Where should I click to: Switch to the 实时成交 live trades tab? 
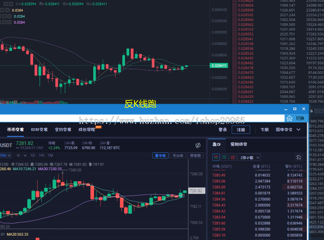coord(239,144)
